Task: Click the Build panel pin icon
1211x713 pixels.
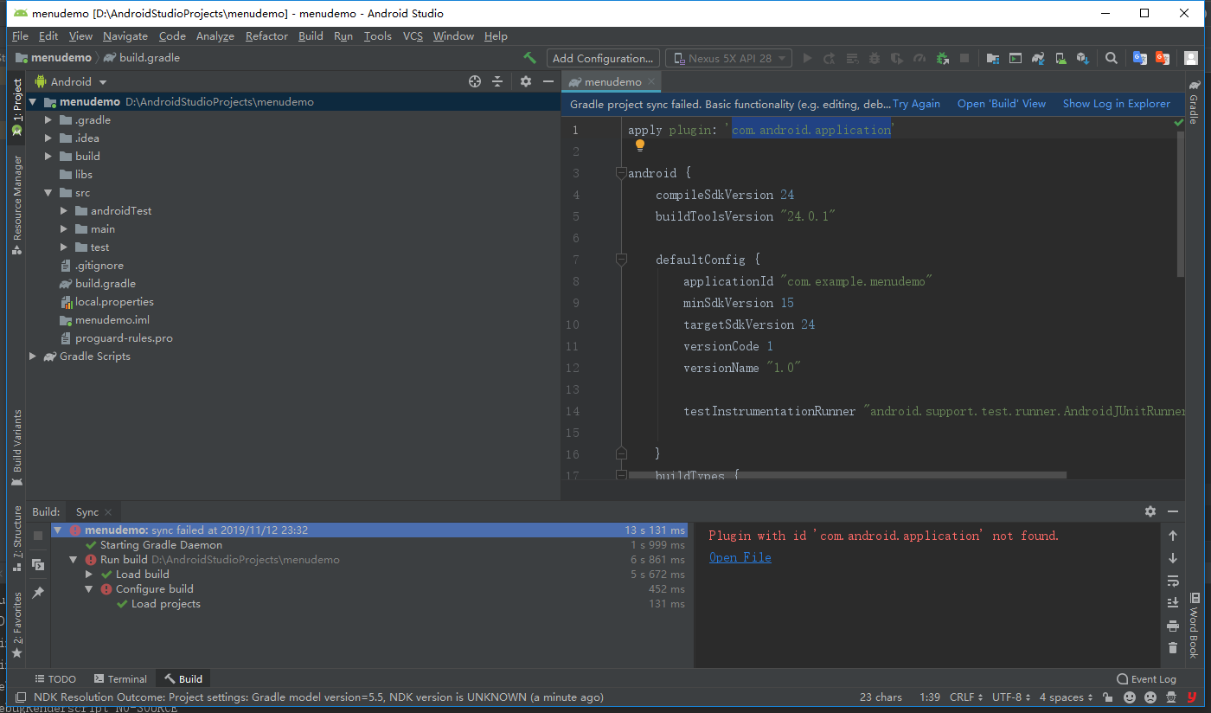Action: pyautogui.click(x=38, y=593)
